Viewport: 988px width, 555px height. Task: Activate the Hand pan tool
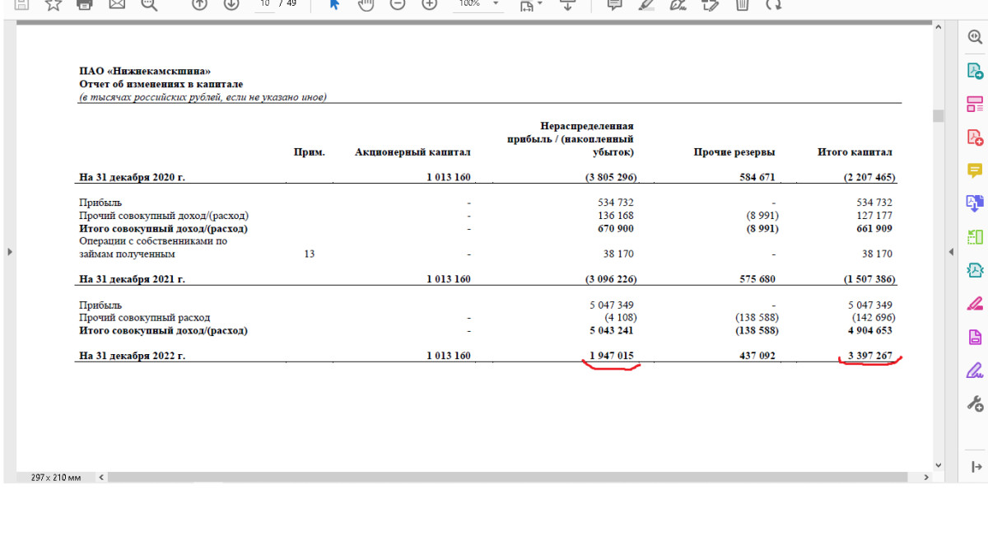(366, 4)
